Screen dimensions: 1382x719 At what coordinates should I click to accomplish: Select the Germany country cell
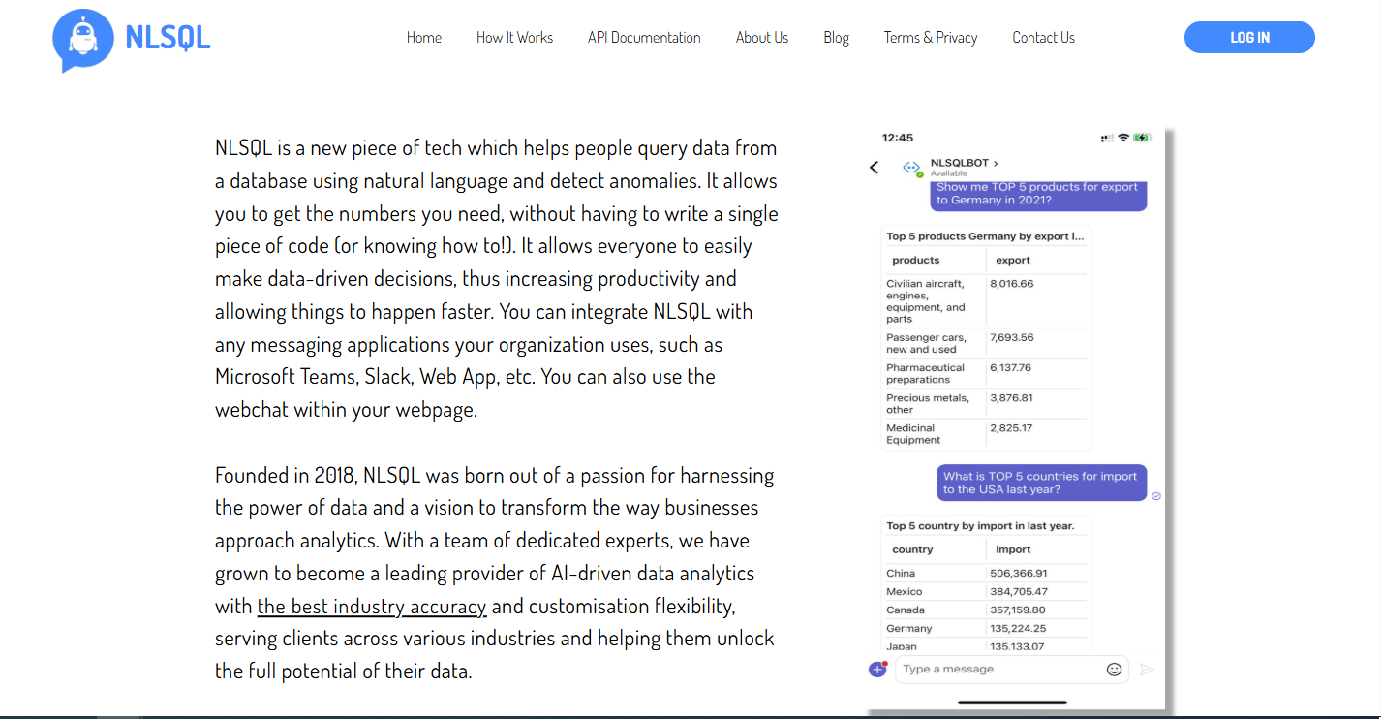point(909,628)
